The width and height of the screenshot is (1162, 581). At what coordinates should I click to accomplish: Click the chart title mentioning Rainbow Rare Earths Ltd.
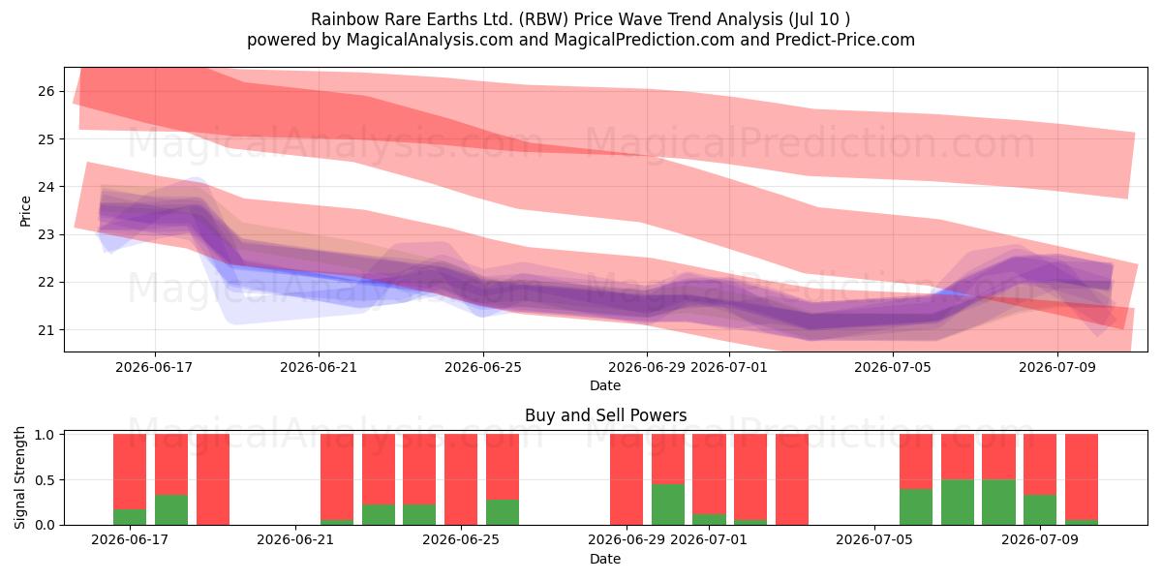(x=581, y=19)
